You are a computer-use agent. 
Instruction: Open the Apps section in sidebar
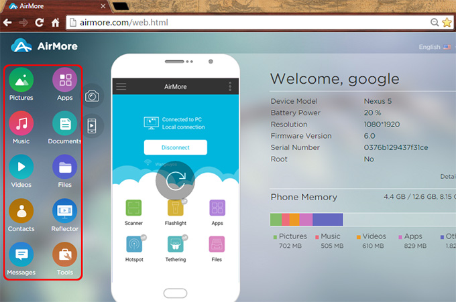pyautogui.click(x=64, y=80)
